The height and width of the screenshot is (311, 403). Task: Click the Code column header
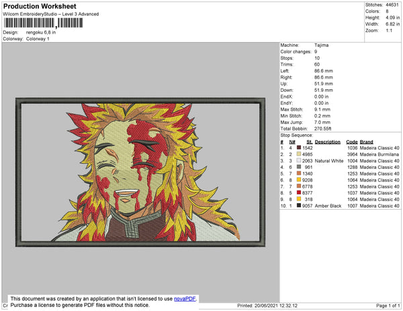click(x=351, y=142)
